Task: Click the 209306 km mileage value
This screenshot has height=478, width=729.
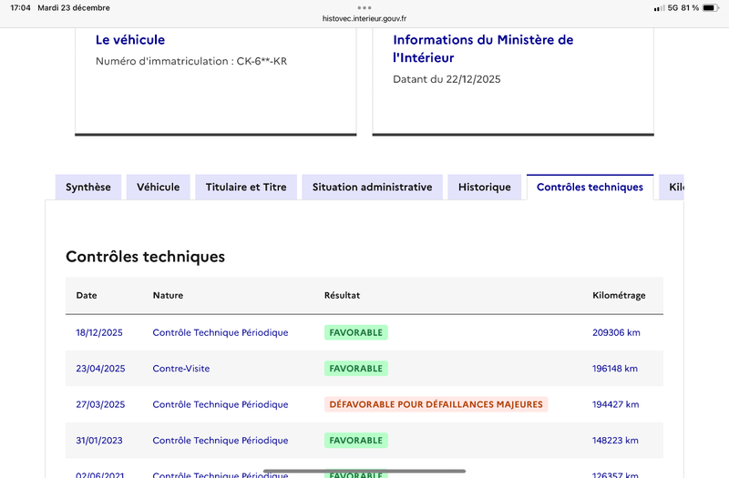Action: pyautogui.click(x=616, y=332)
